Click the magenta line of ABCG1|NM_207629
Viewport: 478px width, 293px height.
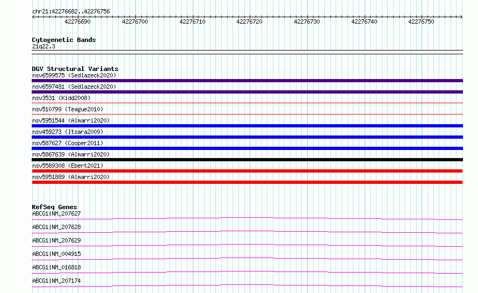[247, 245]
